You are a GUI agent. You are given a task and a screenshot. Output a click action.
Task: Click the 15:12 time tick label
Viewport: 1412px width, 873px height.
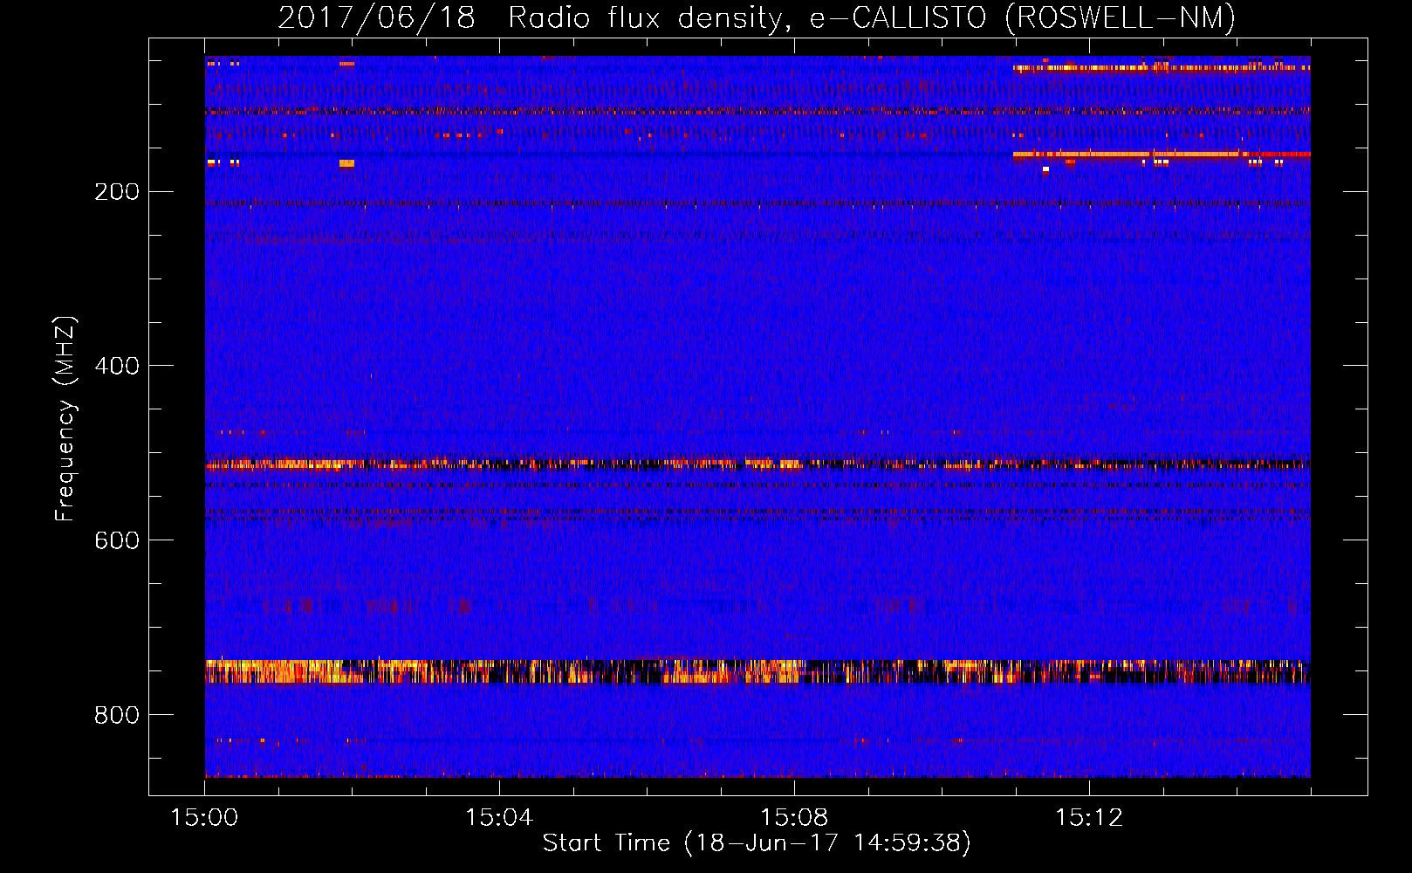click(1089, 818)
